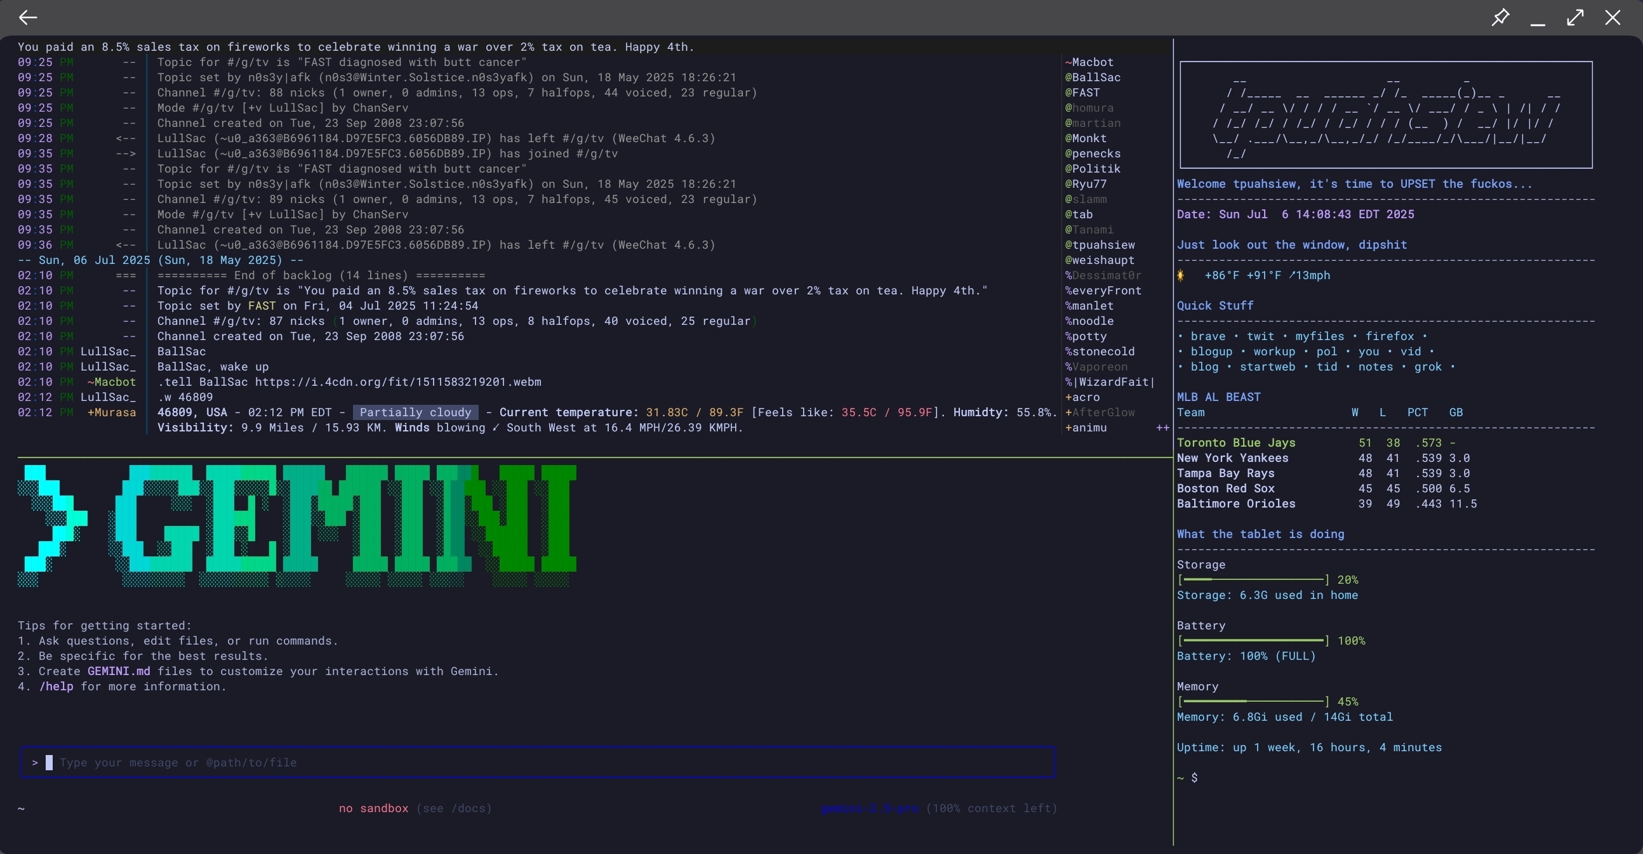Screen dimensions: 1643x854
Task: Focus the Gemini message input field
Action: click(538, 762)
